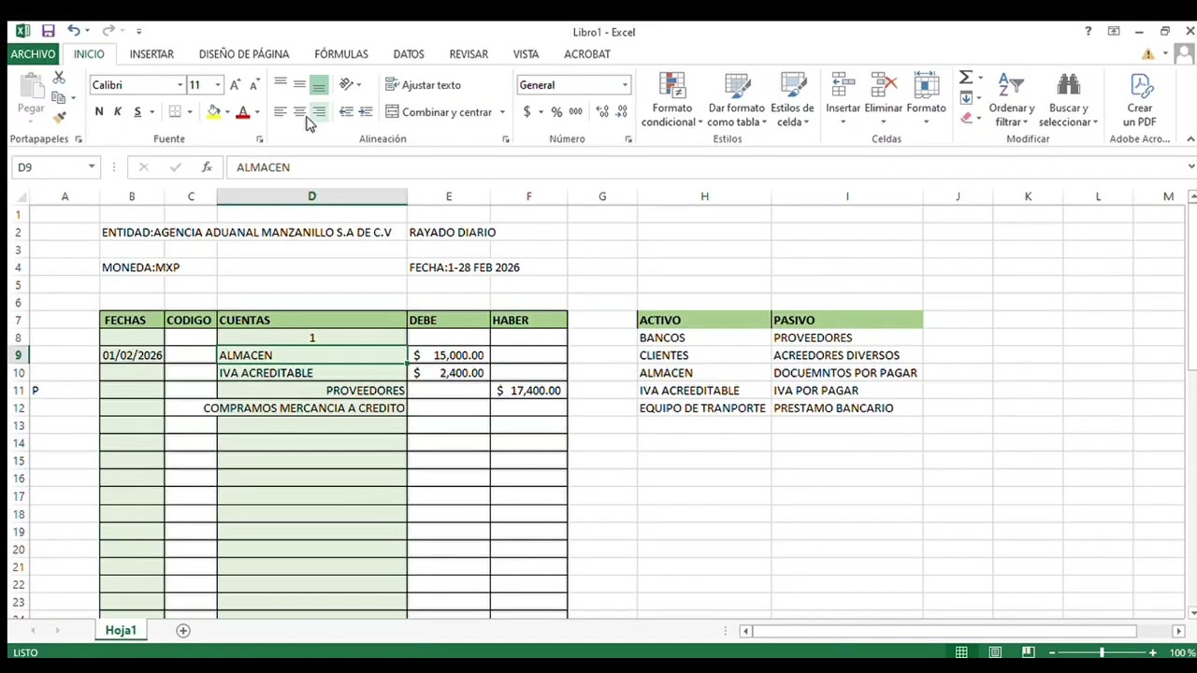Click cell containing PROVEEDORES in row 11
The height and width of the screenshot is (673, 1197).
pos(312,391)
